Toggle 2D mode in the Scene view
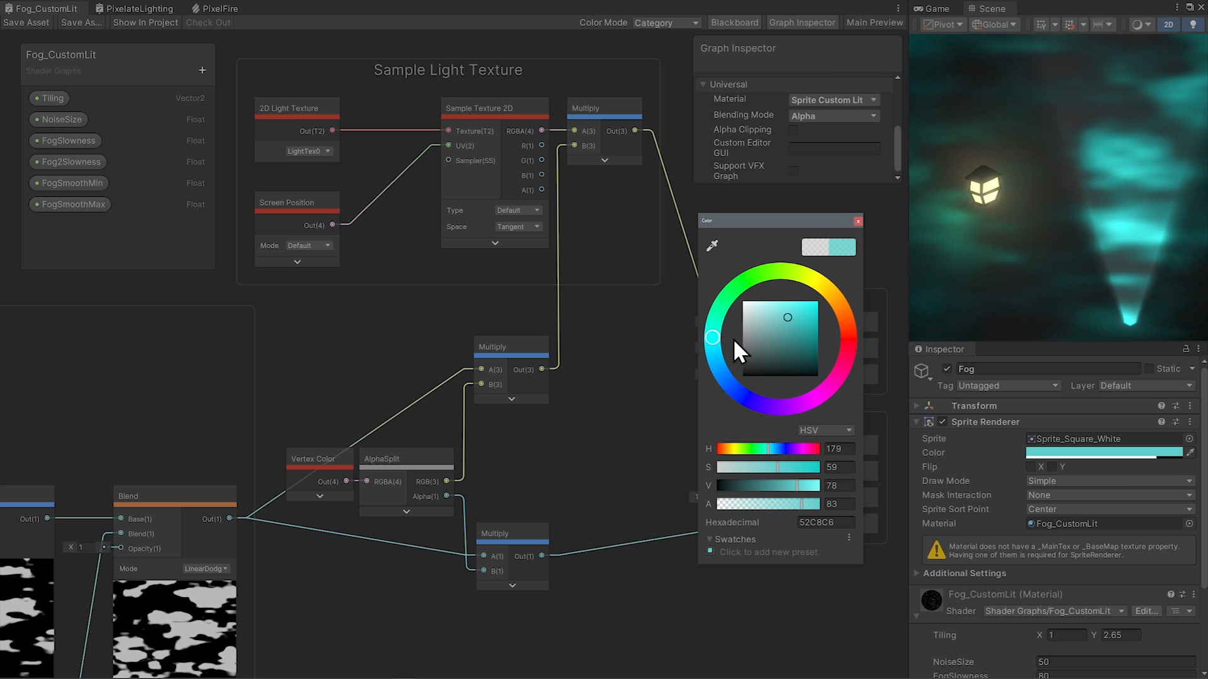 pos(1168,25)
